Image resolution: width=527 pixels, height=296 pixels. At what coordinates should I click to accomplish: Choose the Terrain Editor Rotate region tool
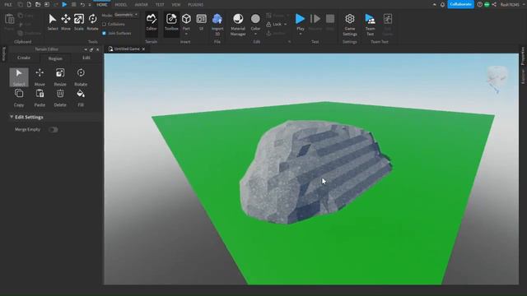(x=81, y=77)
